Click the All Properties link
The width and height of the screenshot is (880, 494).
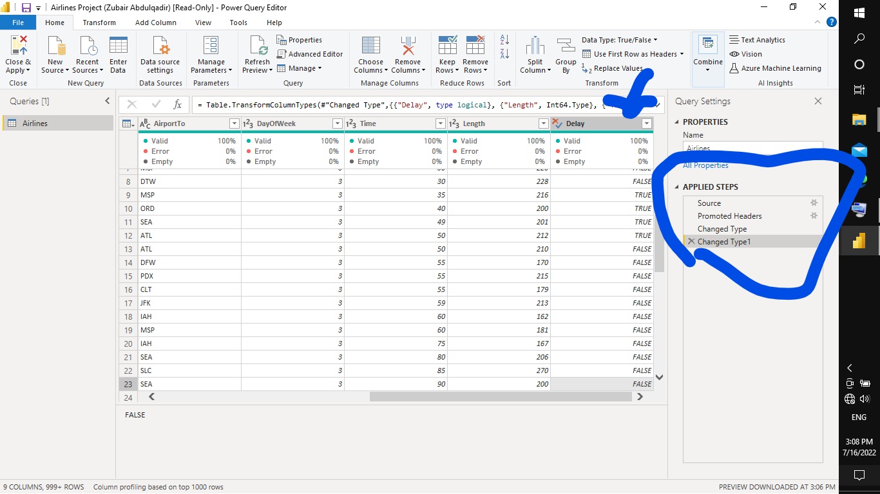pos(705,165)
